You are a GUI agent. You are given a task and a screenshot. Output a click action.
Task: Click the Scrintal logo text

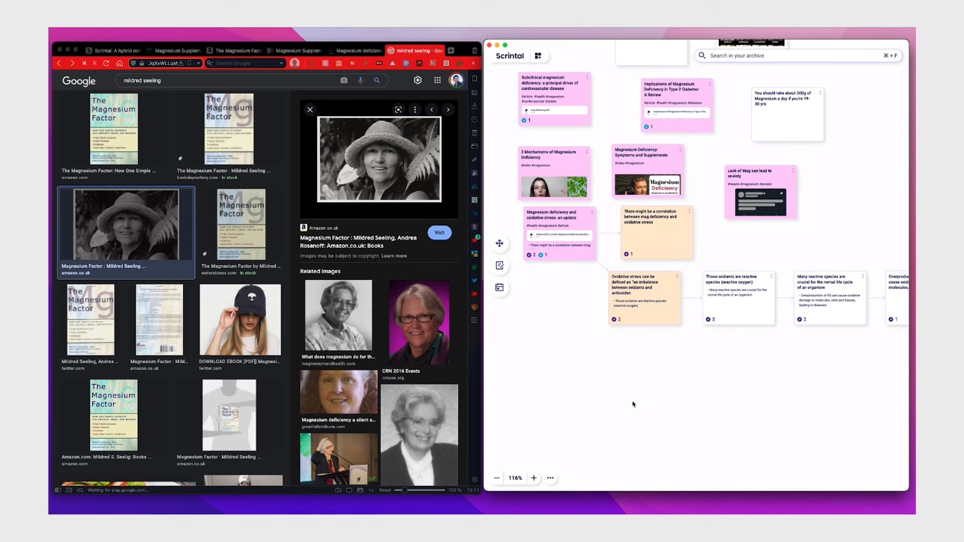pos(510,55)
